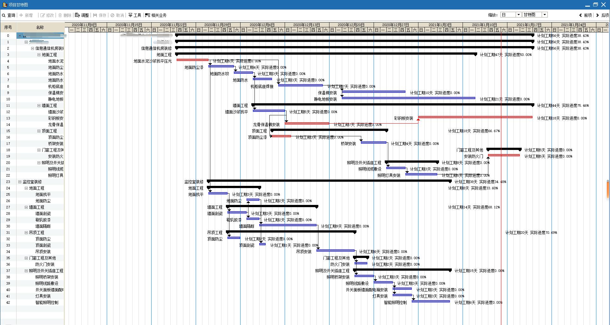Click the vertical scrollbar thumb on right
This screenshot has width=610, height=325.
608,189
